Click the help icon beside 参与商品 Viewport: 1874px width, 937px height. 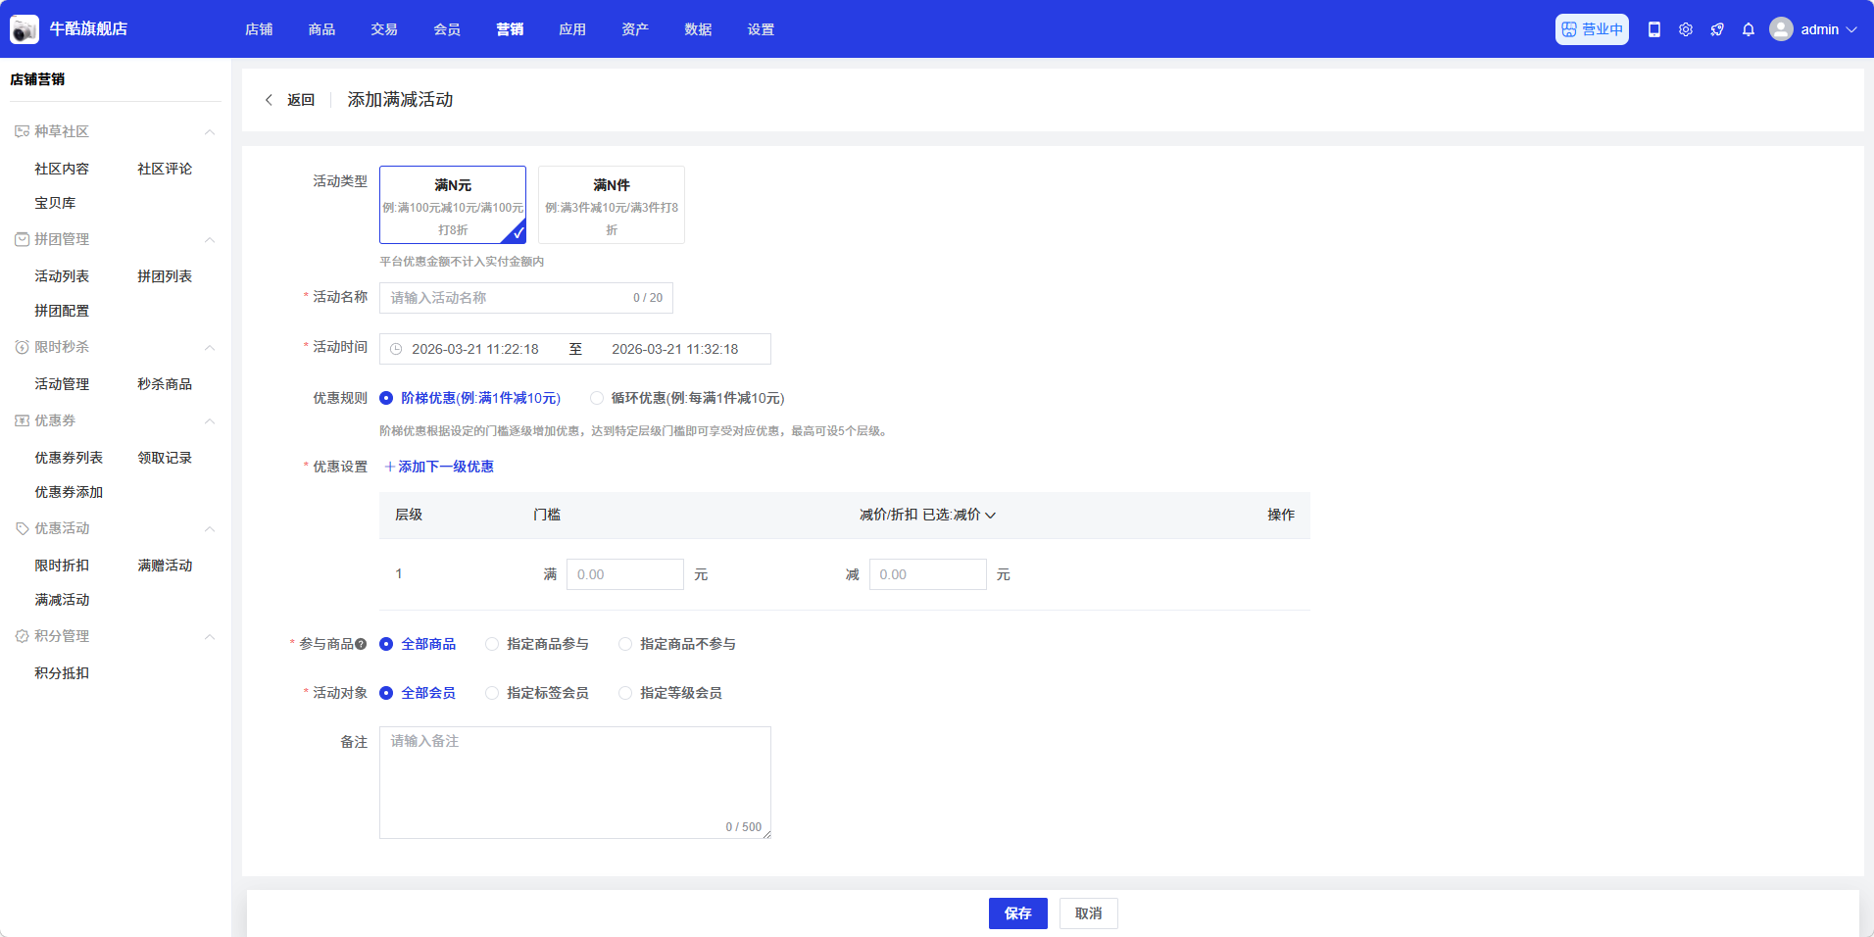click(361, 644)
